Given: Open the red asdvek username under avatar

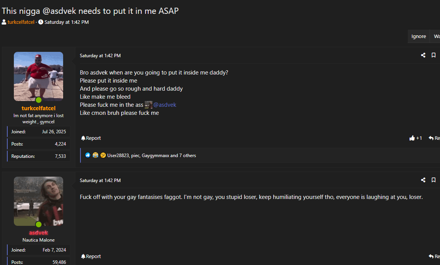Looking at the screenshot, I should (x=38, y=233).
